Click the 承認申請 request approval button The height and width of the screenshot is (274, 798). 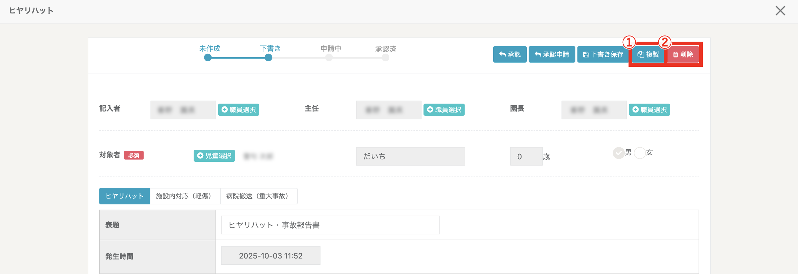tap(552, 54)
